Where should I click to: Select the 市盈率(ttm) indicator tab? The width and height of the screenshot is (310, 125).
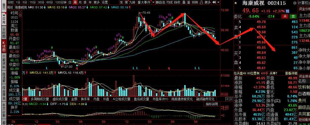[x=160, y=99]
